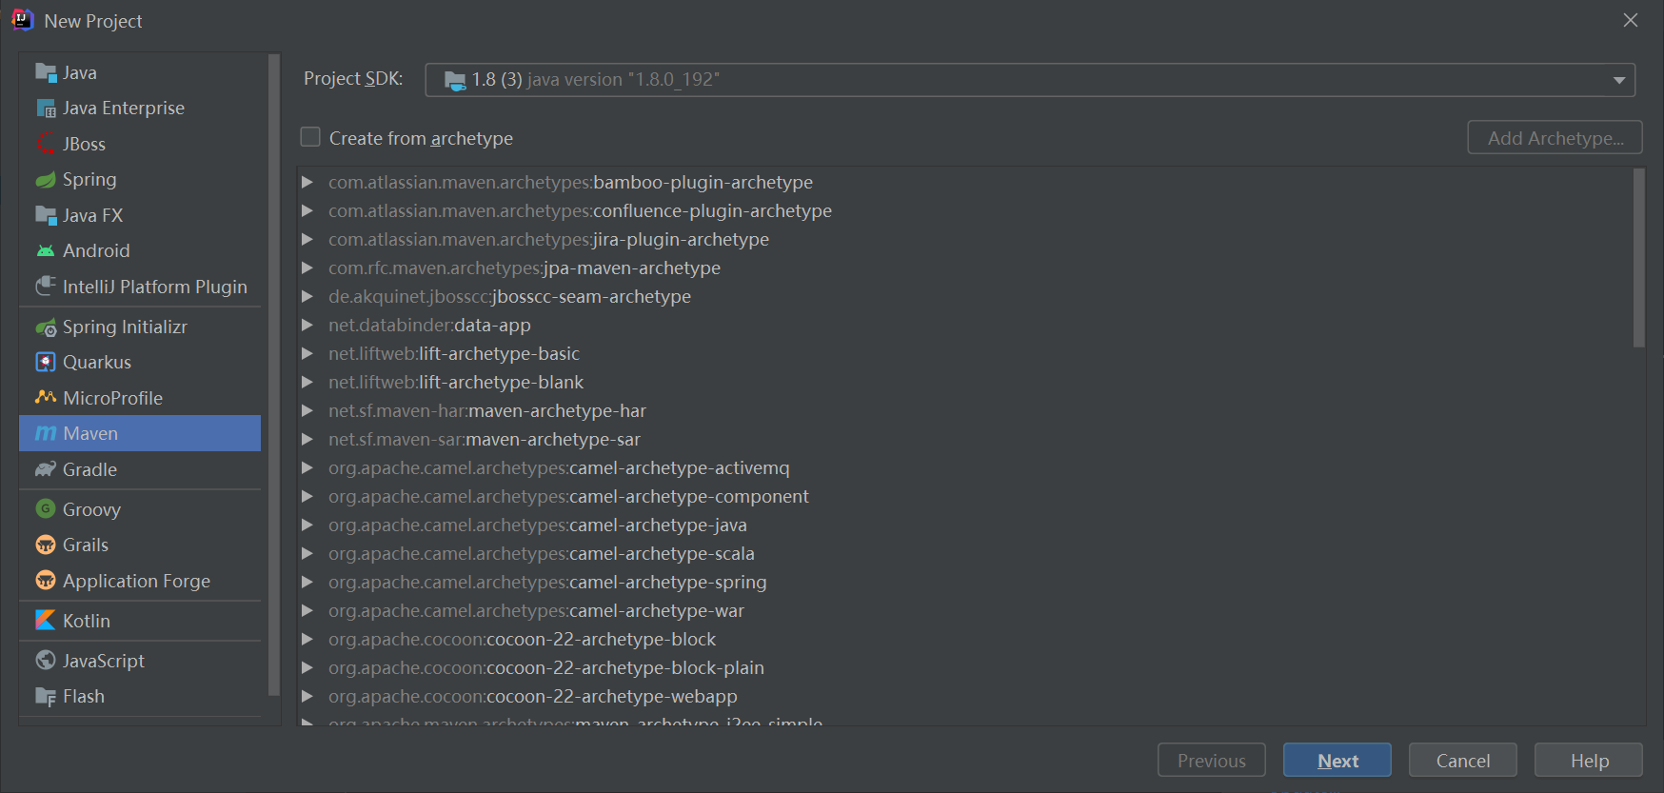Click the Maven m icon
The width and height of the screenshot is (1664, 793).
click(46, 434)
